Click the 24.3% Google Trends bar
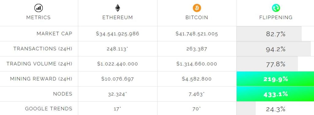The image size is (314, 115). click(x=246, y=109)
